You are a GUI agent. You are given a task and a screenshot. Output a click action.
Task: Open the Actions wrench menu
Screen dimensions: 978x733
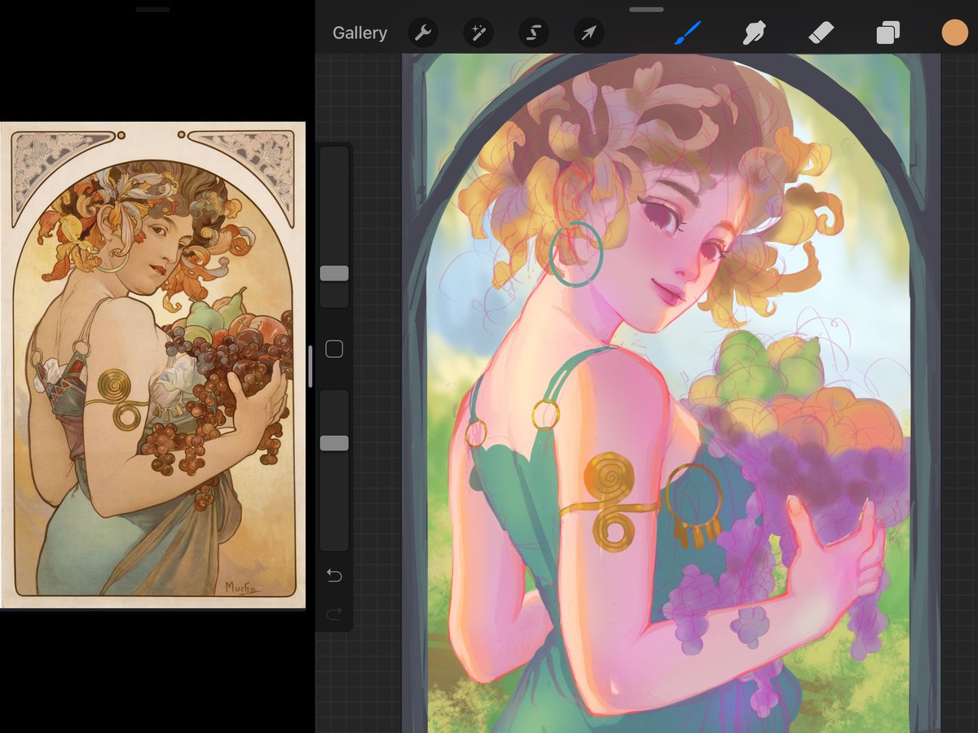(422, 33)
